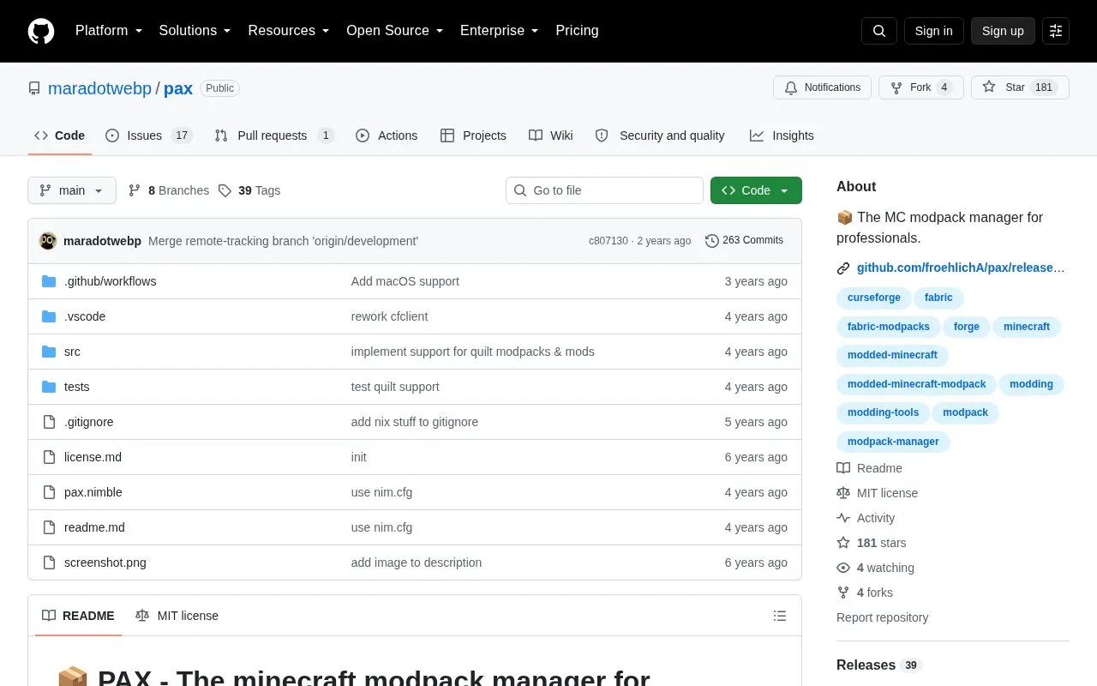
Task: Click the star icon in Star button
Action: click(989, 87)
